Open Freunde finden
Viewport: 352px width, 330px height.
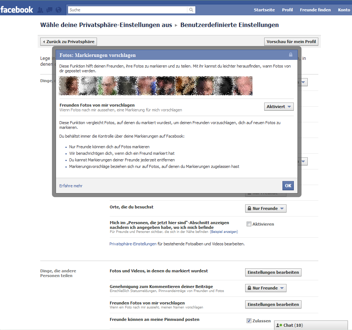(315, 10)
